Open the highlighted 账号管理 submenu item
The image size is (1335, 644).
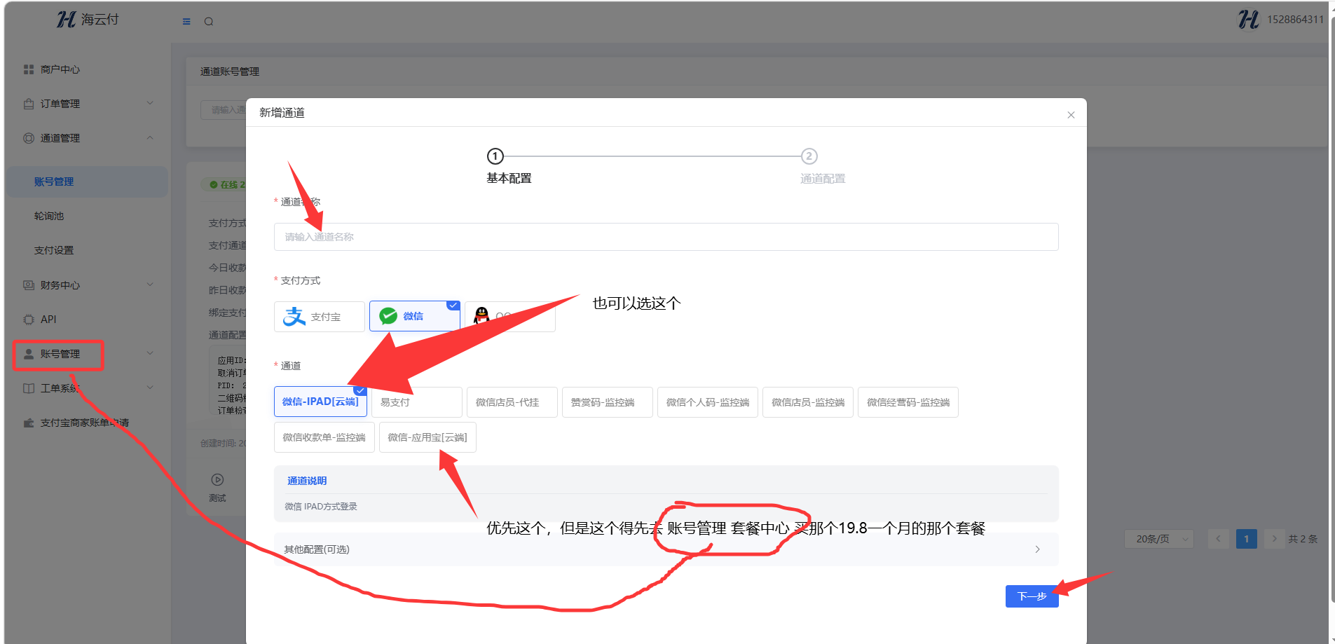pyautogui.click(x=88, y=181)
